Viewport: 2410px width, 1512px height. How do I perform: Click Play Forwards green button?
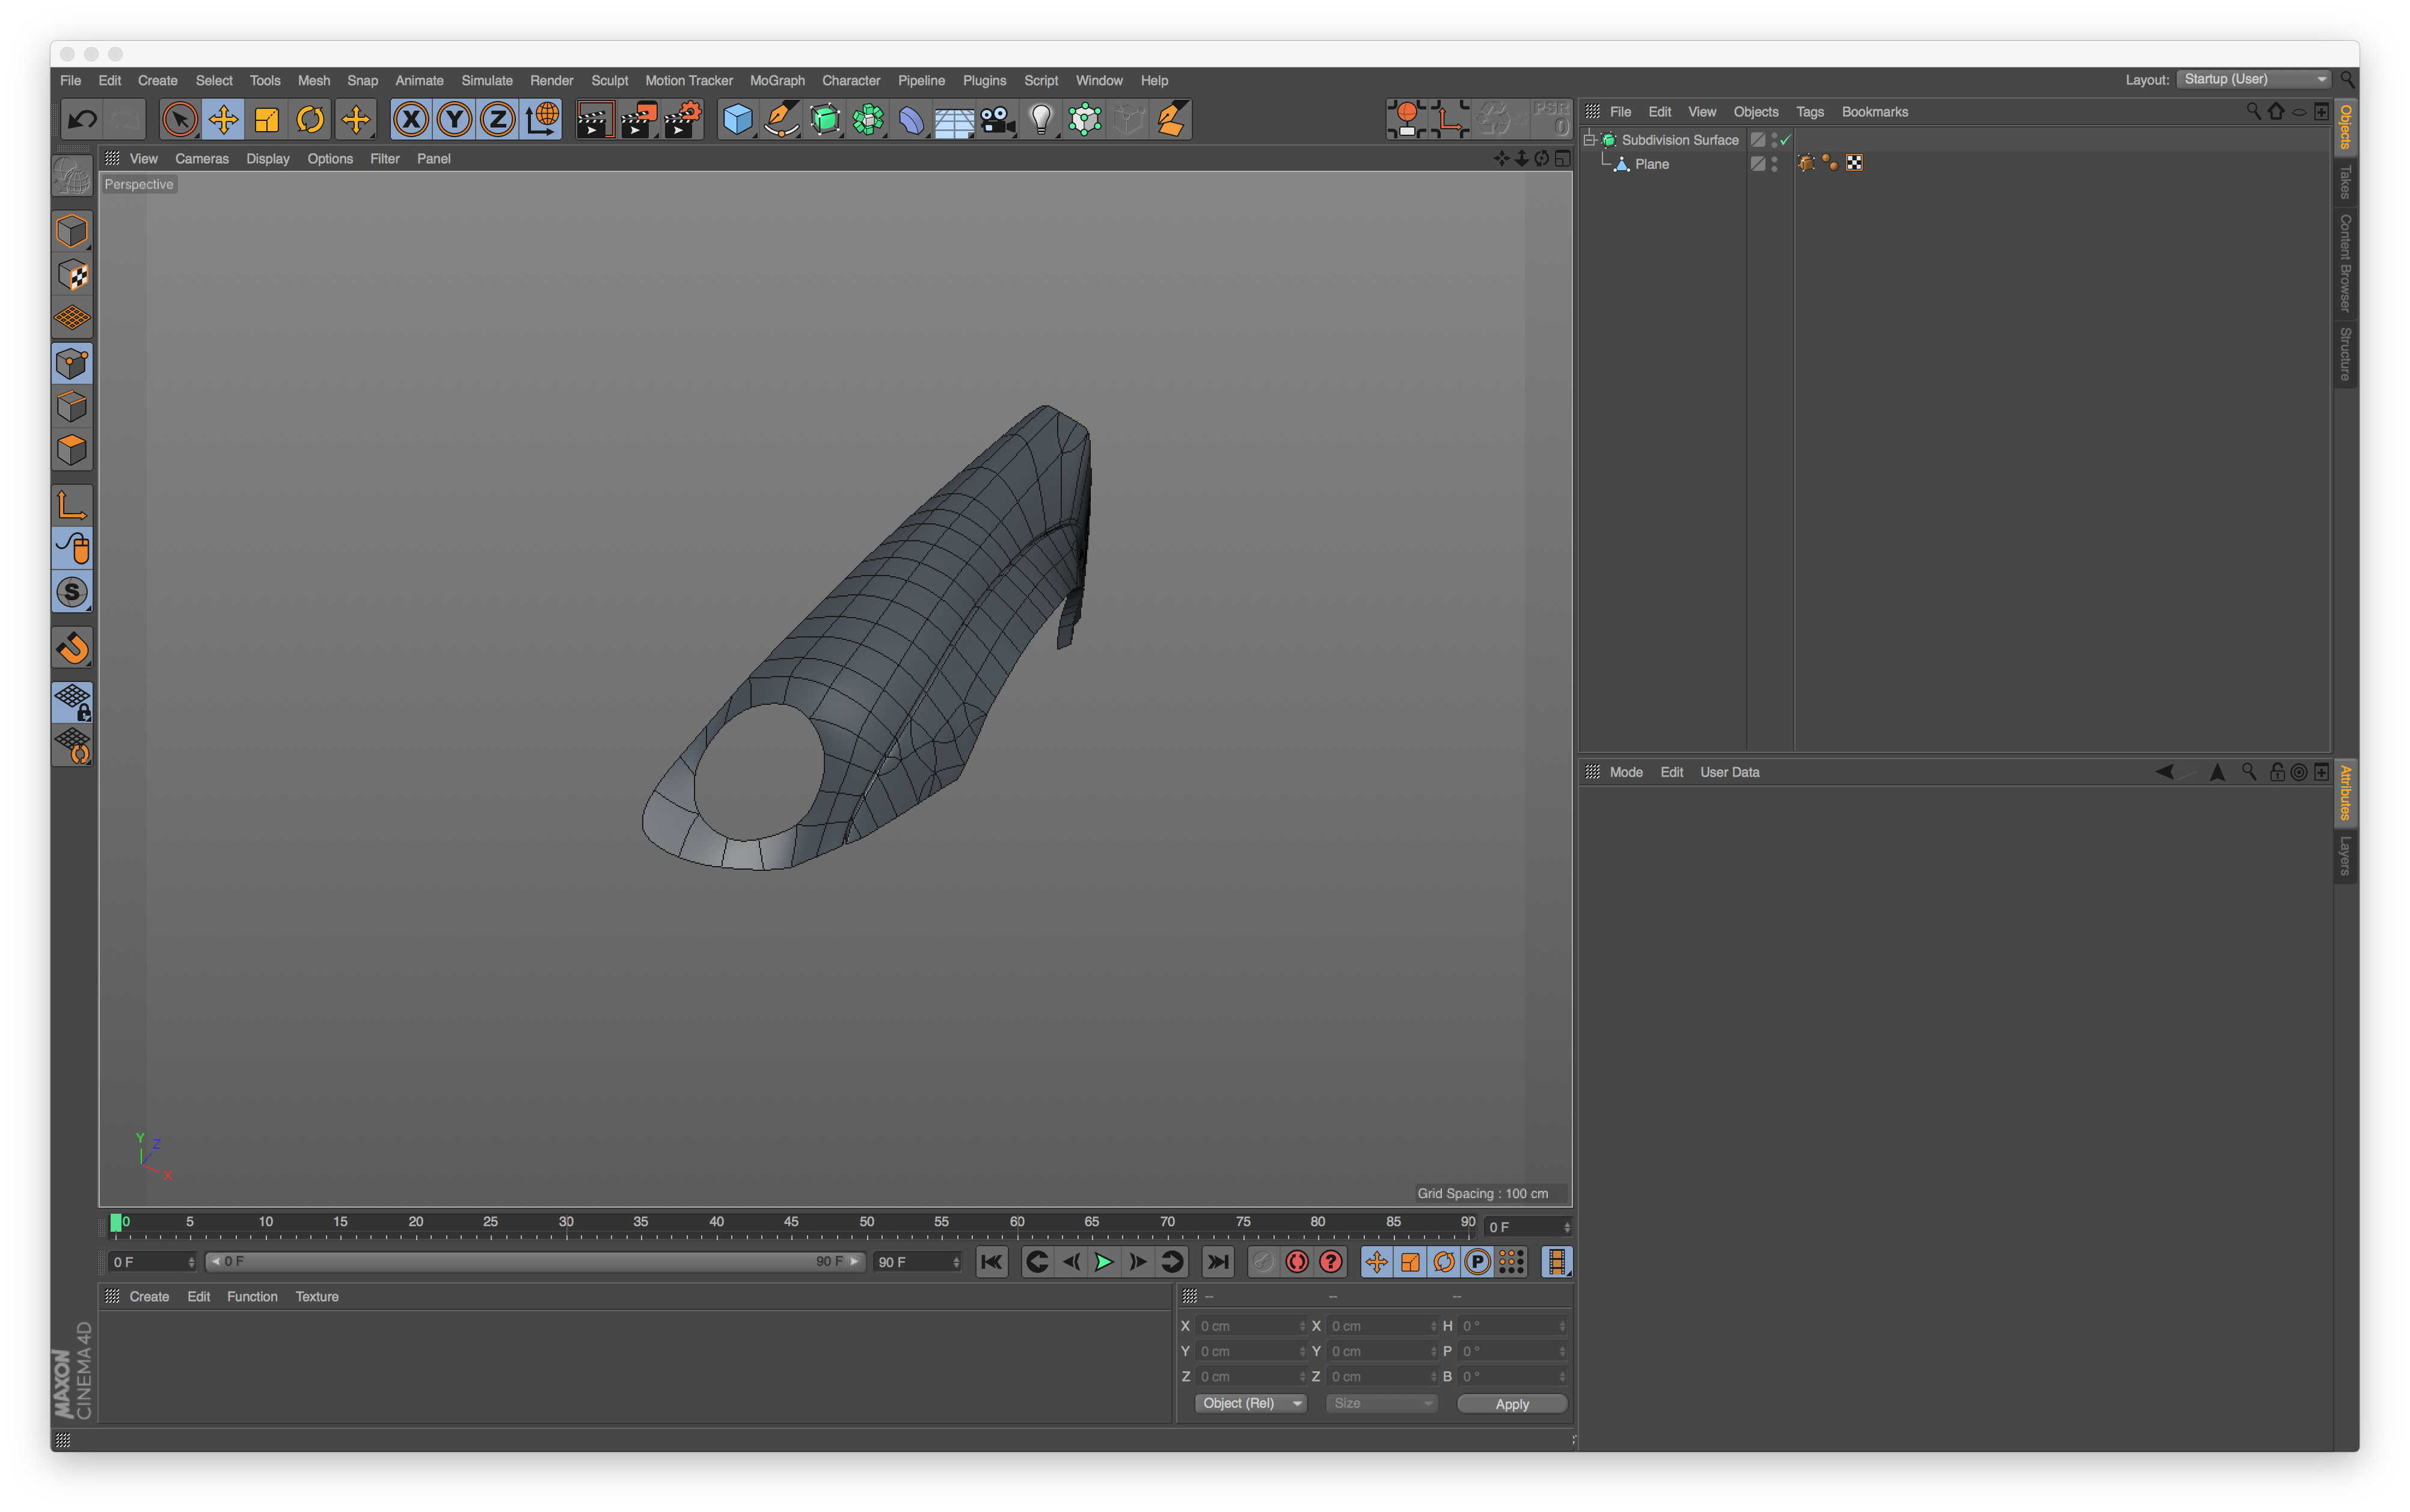[x=1103, y=1262]
